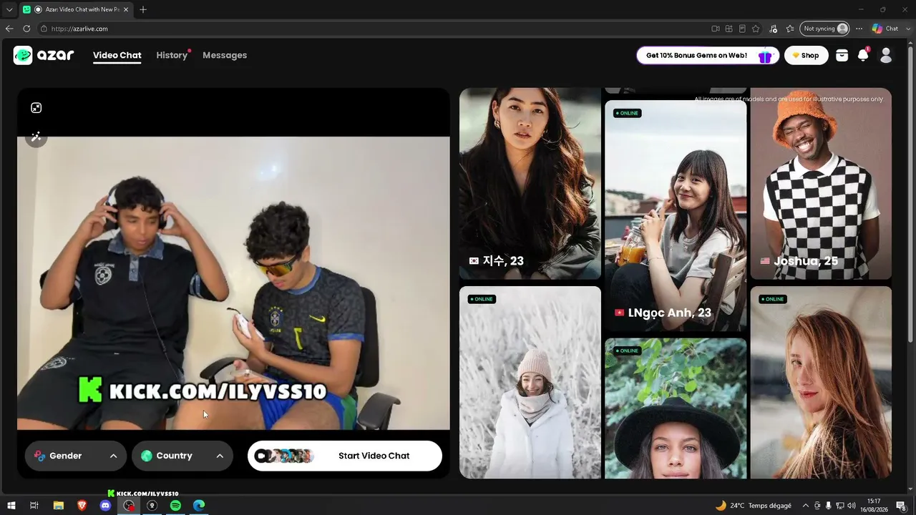Open Azar notifications bell
The image size is (916, 515).
863,55
